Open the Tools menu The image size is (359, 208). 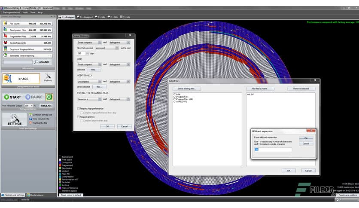(25, 12)
